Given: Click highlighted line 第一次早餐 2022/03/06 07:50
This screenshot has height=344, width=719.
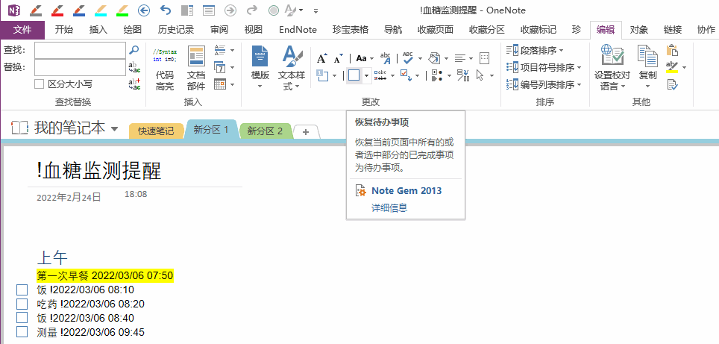Looking at the screenshot, I should [104, 275].
